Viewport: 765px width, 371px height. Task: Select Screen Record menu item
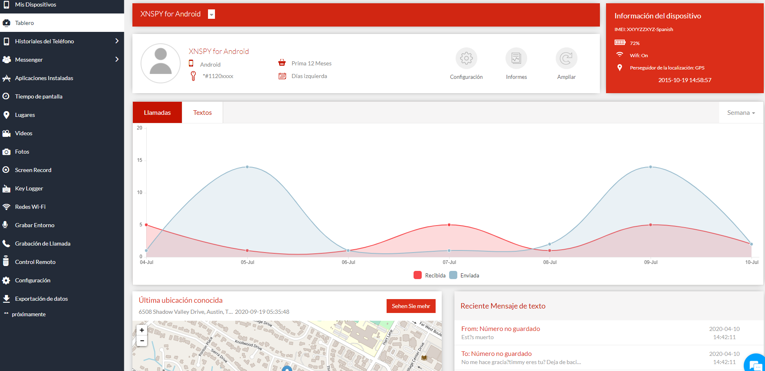click(62, 170)
